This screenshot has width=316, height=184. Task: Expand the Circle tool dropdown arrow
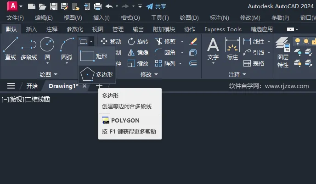coord(47,63)
